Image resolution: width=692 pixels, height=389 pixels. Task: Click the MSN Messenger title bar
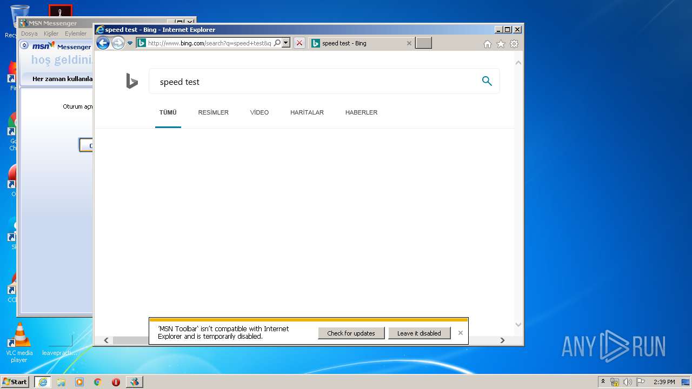(x=56, y=23)
